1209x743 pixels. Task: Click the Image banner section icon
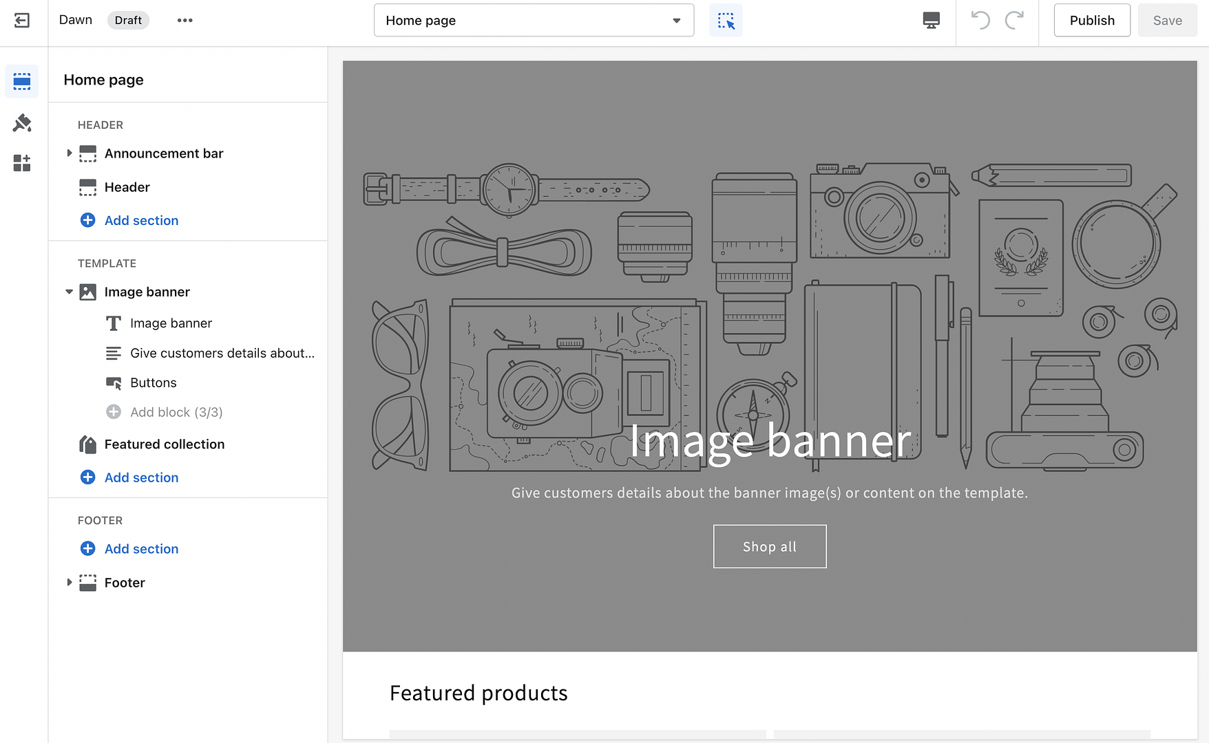coord(88,292)
